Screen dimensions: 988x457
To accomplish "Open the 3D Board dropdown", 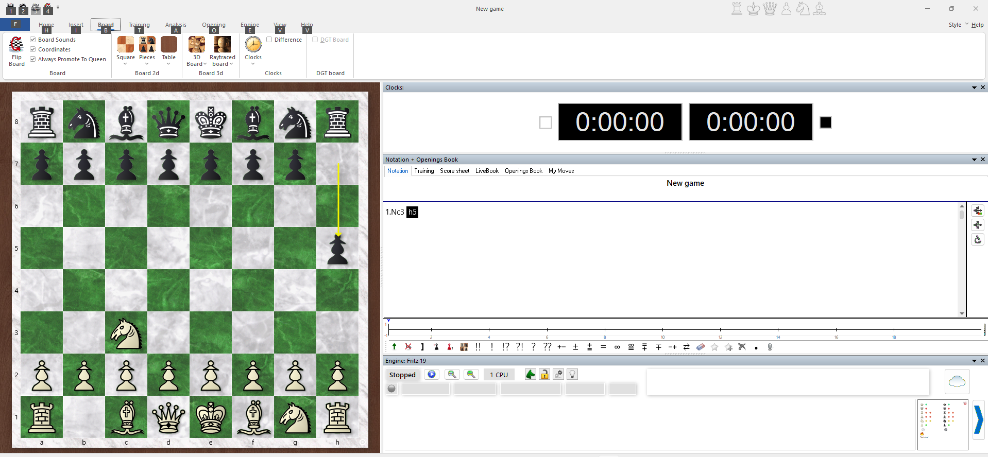I will [x=196, y=51].
